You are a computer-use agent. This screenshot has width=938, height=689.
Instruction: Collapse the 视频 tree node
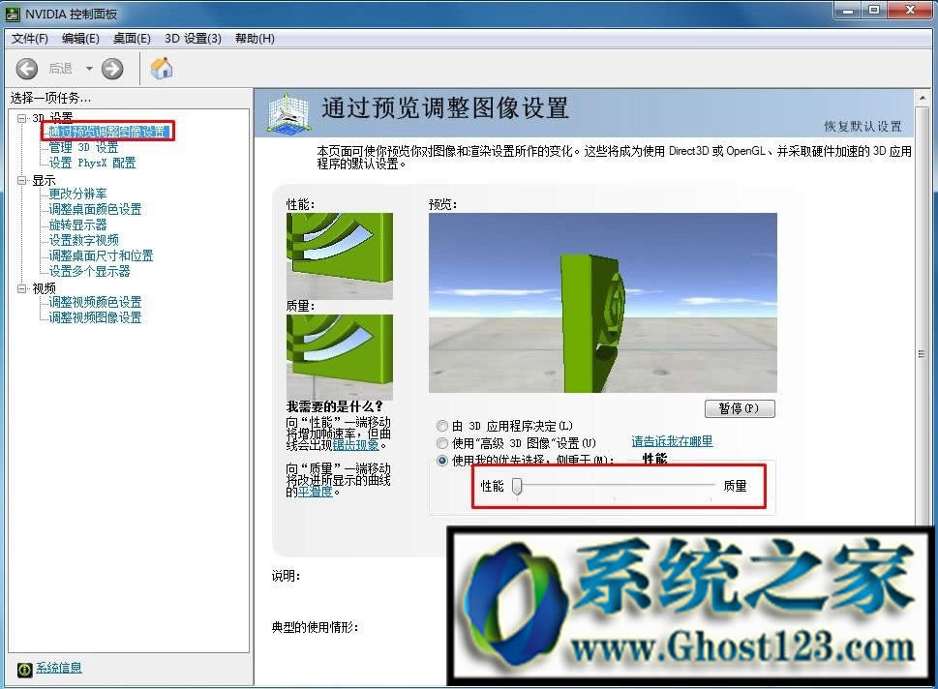click(22, 288)
